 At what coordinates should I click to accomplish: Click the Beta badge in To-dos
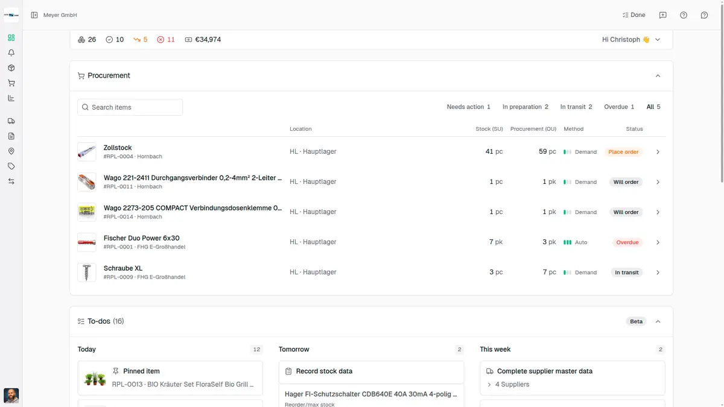tap(636, 321)
